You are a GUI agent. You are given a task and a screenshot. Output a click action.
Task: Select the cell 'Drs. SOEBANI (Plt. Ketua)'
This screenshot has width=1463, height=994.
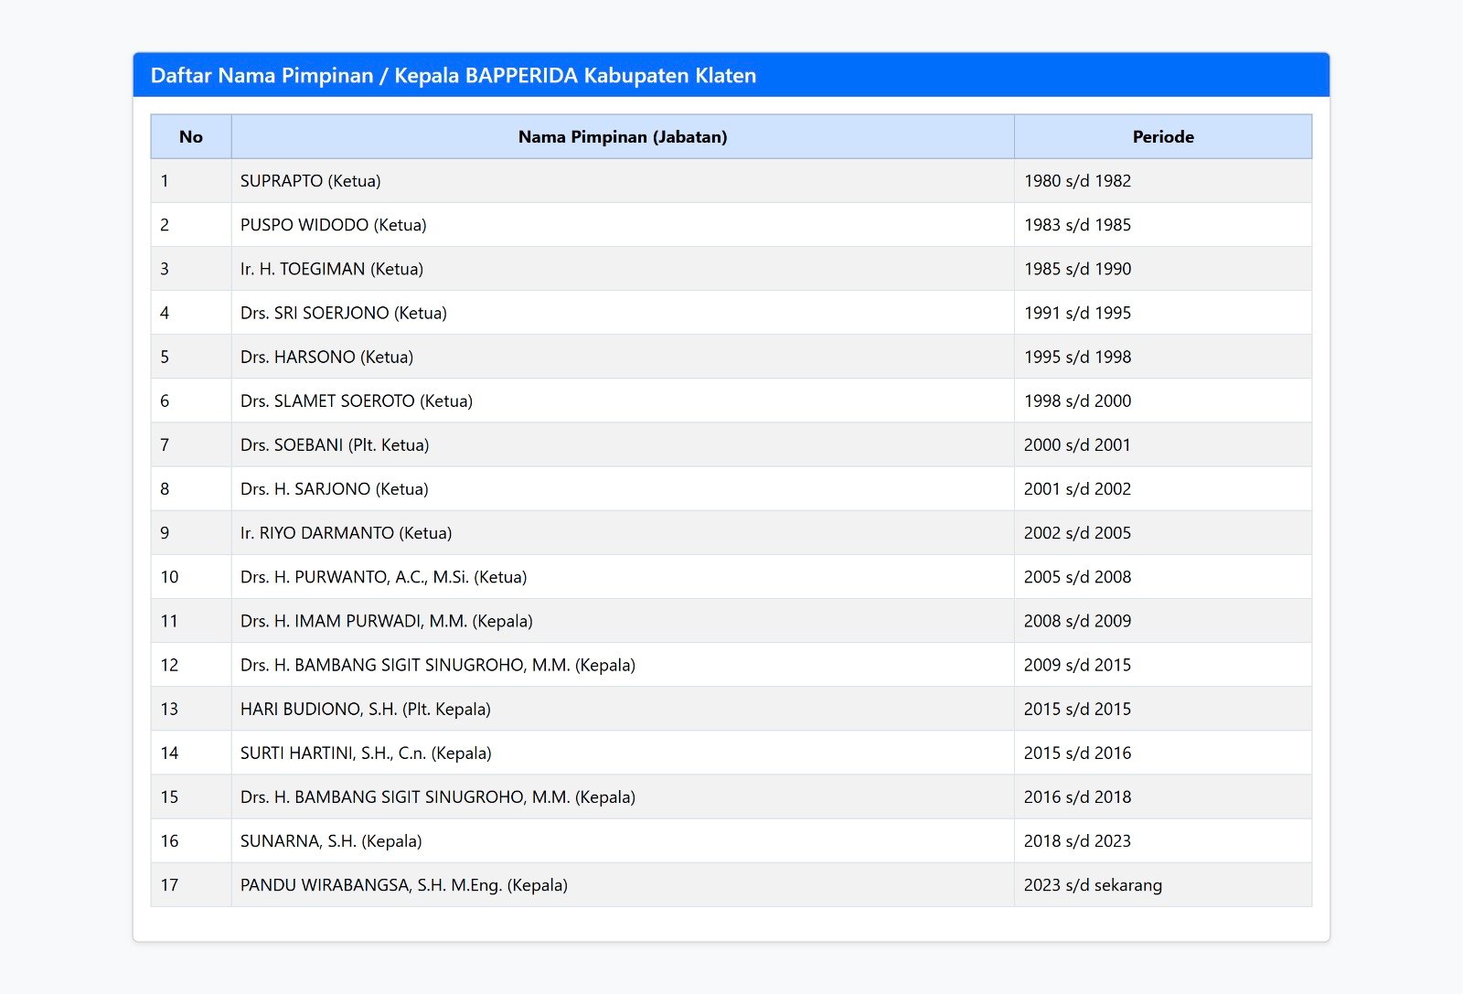(623, 444)
